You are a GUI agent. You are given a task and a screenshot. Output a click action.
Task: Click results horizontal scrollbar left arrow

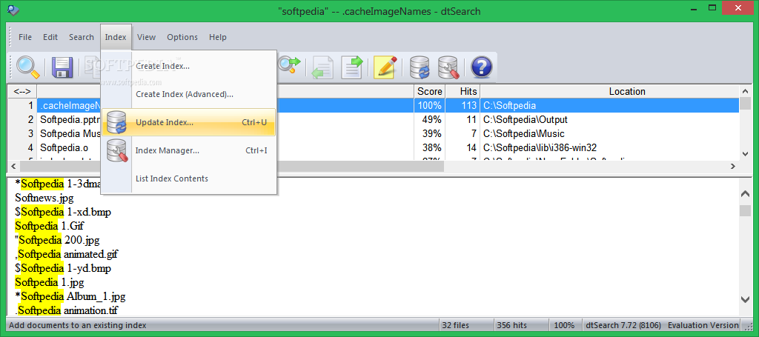pos(13,166)
